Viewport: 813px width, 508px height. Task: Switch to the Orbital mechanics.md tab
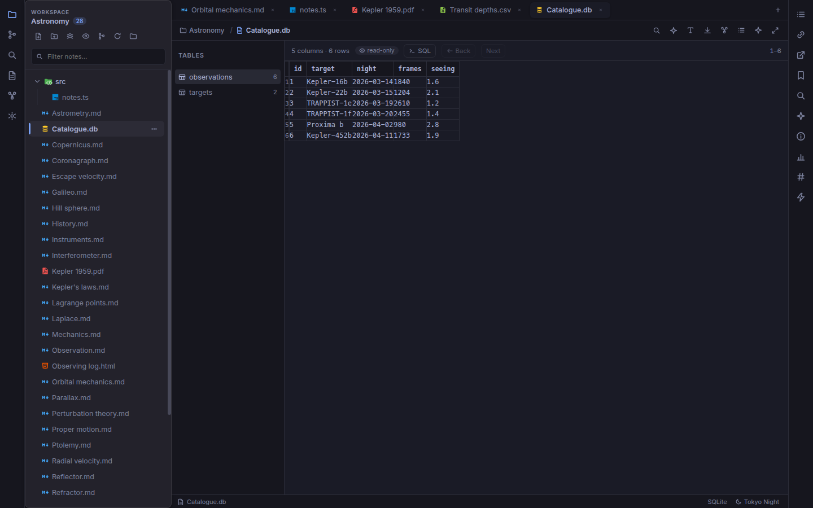pyautogui.click(x=228, y=10)
